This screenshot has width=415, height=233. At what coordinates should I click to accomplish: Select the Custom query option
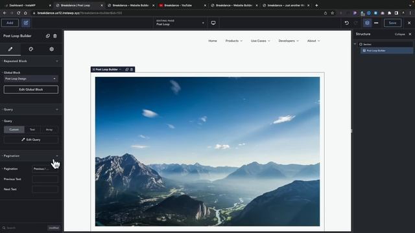pyautogui.click(x=14, y=129)
